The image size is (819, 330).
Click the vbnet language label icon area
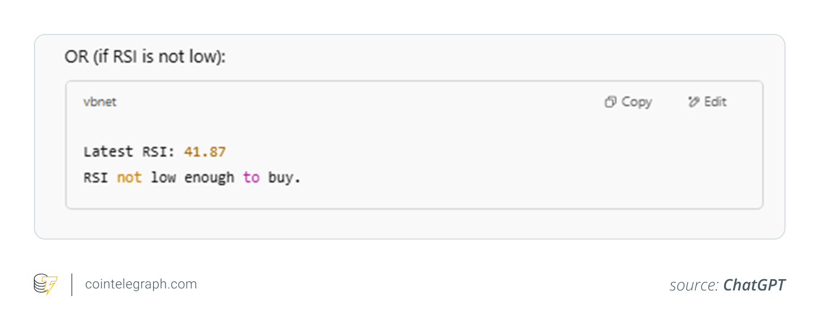99,102
